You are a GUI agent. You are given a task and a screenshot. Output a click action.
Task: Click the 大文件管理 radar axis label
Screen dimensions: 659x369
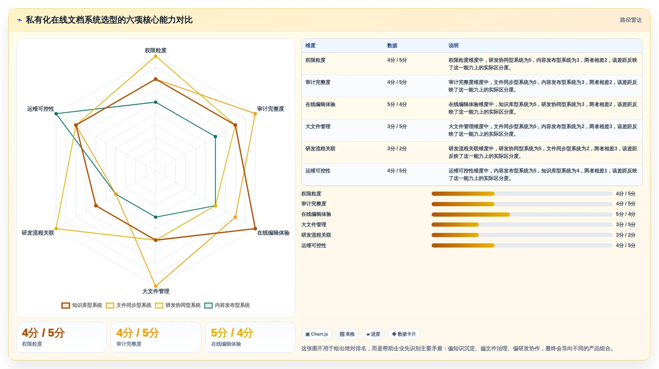tap(156, 291)
